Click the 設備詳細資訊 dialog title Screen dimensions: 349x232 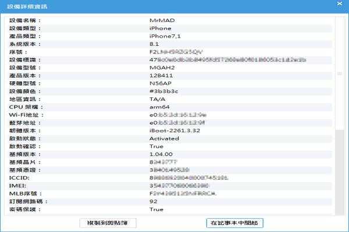tap(27, 6)
